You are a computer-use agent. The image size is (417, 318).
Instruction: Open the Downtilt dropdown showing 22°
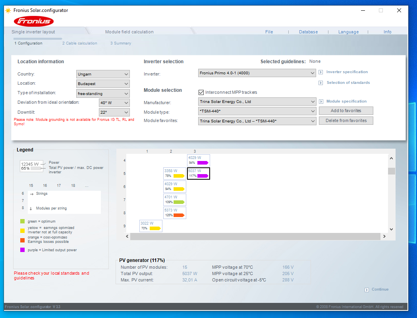[x=114, y=112]
